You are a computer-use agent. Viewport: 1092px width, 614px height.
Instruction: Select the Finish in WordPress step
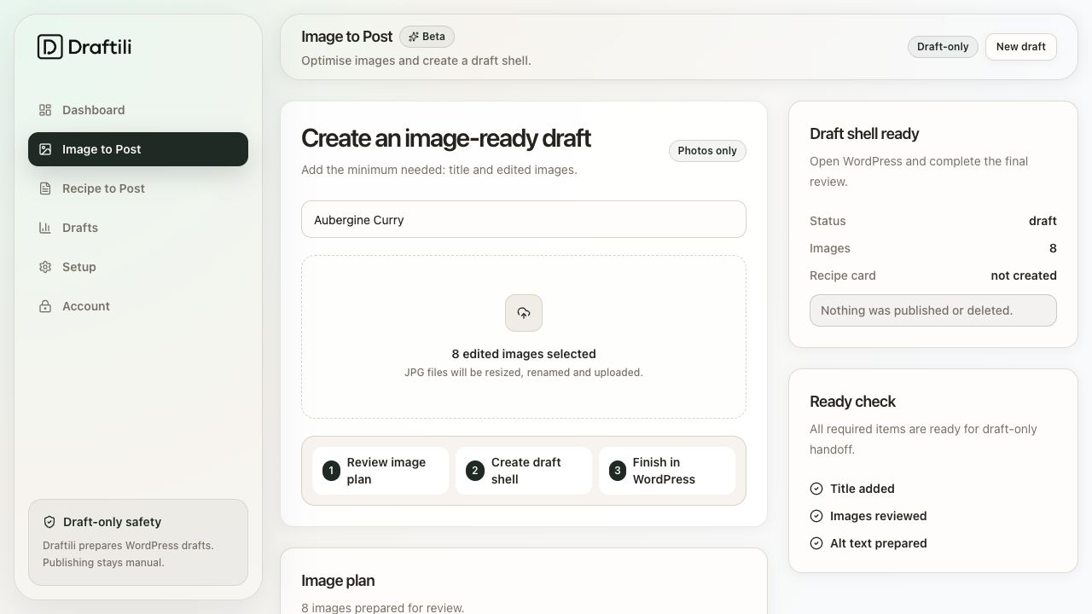(667, 471)
